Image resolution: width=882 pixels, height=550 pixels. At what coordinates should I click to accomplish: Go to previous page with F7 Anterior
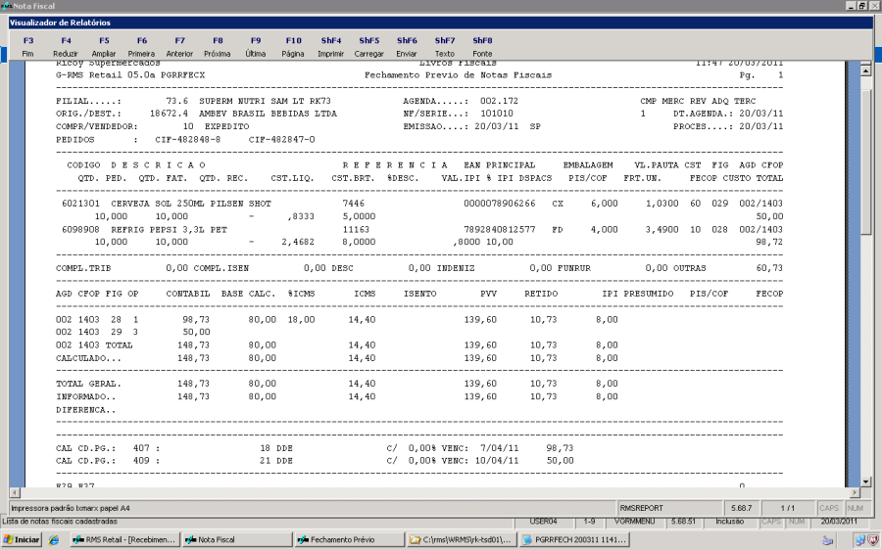tap(179, 47)
